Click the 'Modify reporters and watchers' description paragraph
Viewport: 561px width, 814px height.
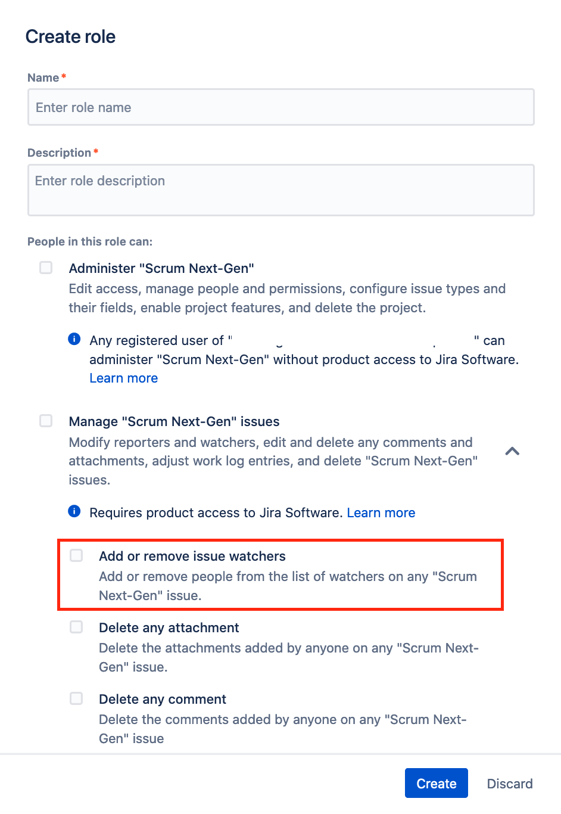click(273, 461)
